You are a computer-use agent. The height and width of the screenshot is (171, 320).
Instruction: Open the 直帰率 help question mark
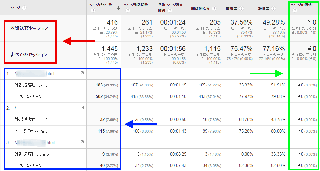click(x=243, y=8)
